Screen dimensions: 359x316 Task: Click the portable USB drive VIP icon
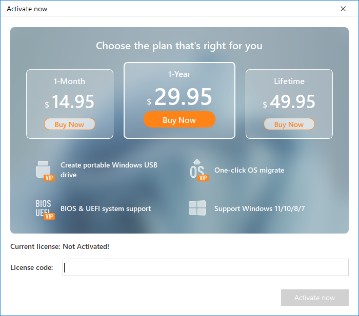tap(45, 171)
